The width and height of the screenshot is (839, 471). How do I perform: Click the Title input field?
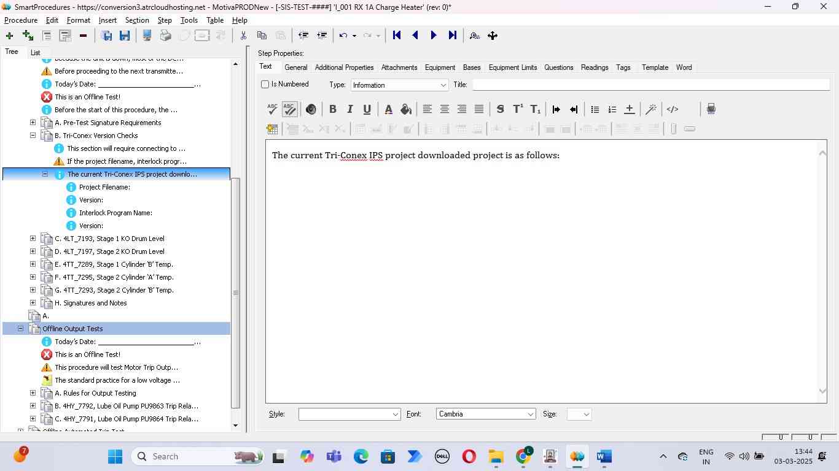(x=651, y=85)
